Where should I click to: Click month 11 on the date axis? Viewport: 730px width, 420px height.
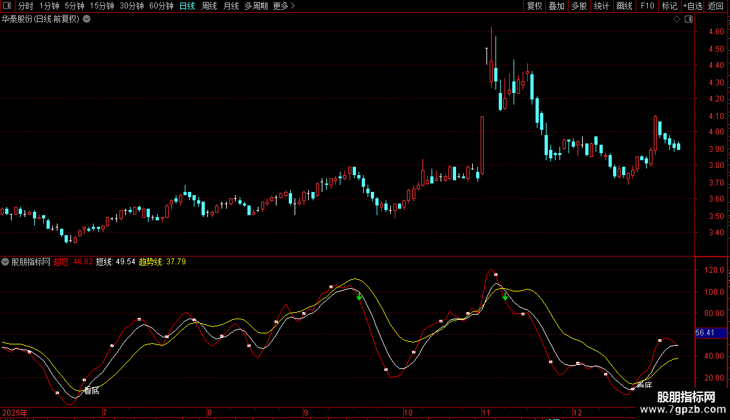click(x=486, y=412)
